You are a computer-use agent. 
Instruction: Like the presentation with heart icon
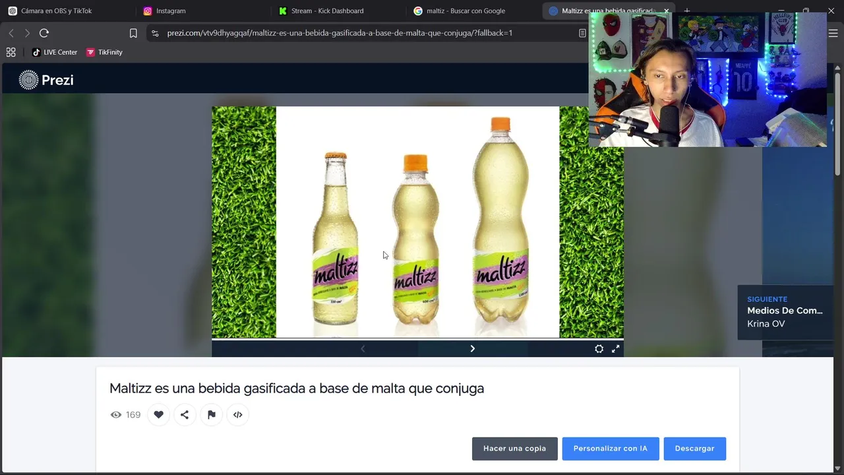tap(158, 414)
